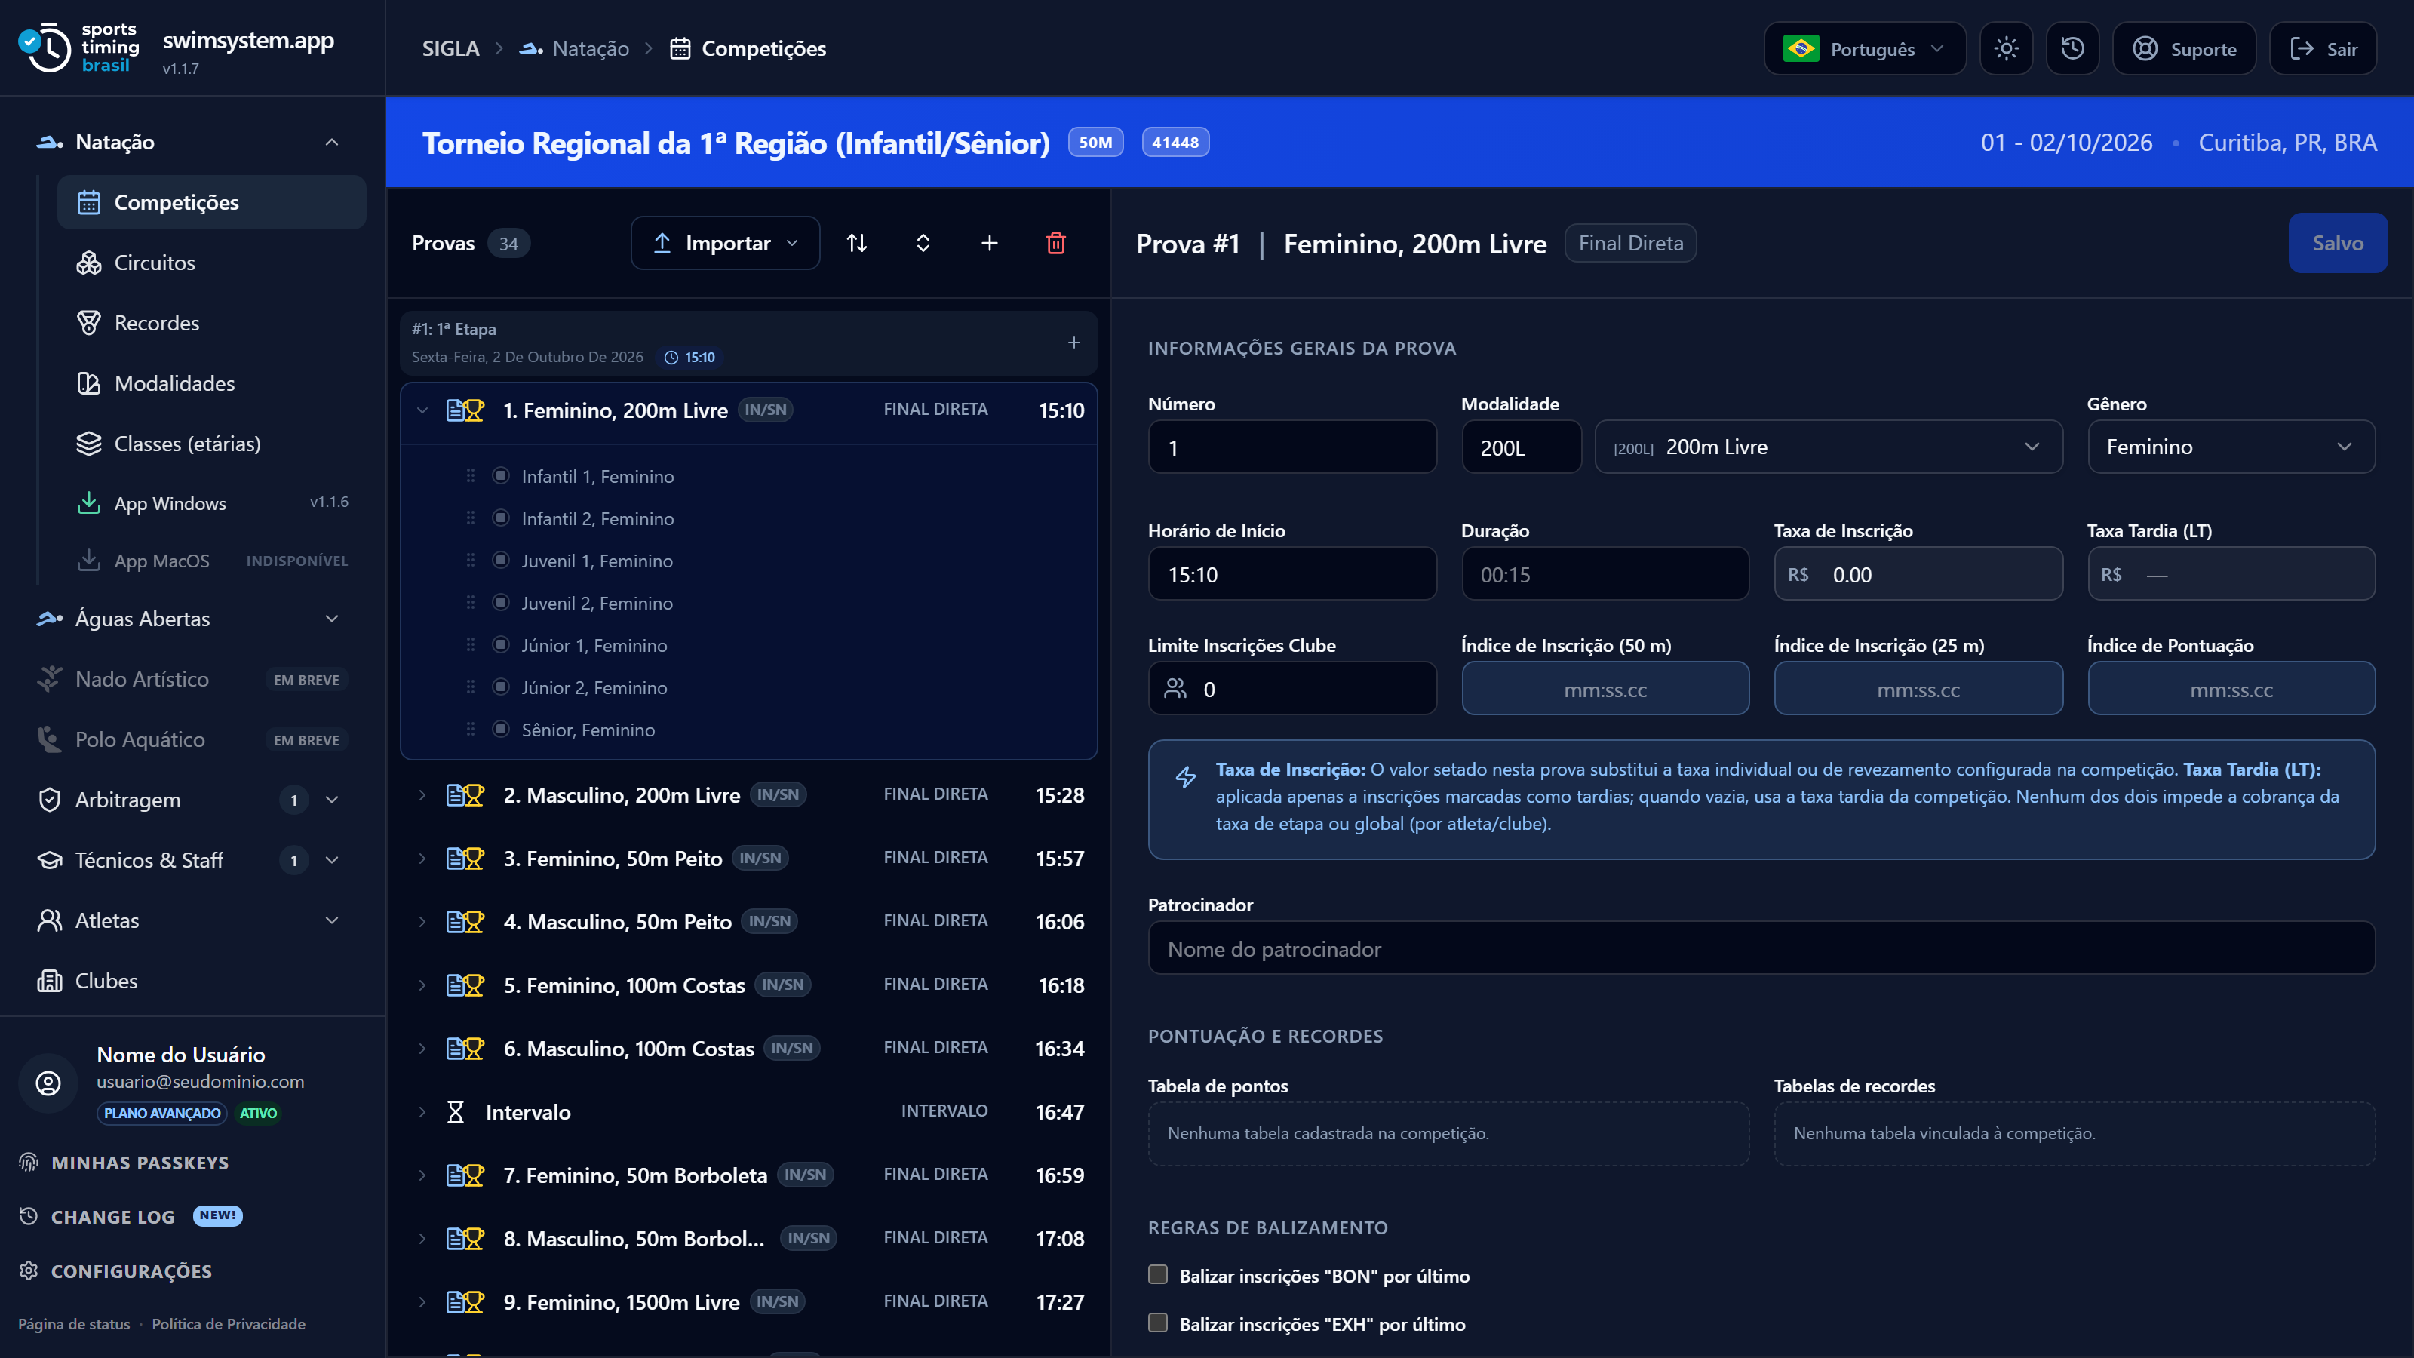Click the Horário de Início field
This screenshot has height=1358, width=2414.
click(1292, 574)
